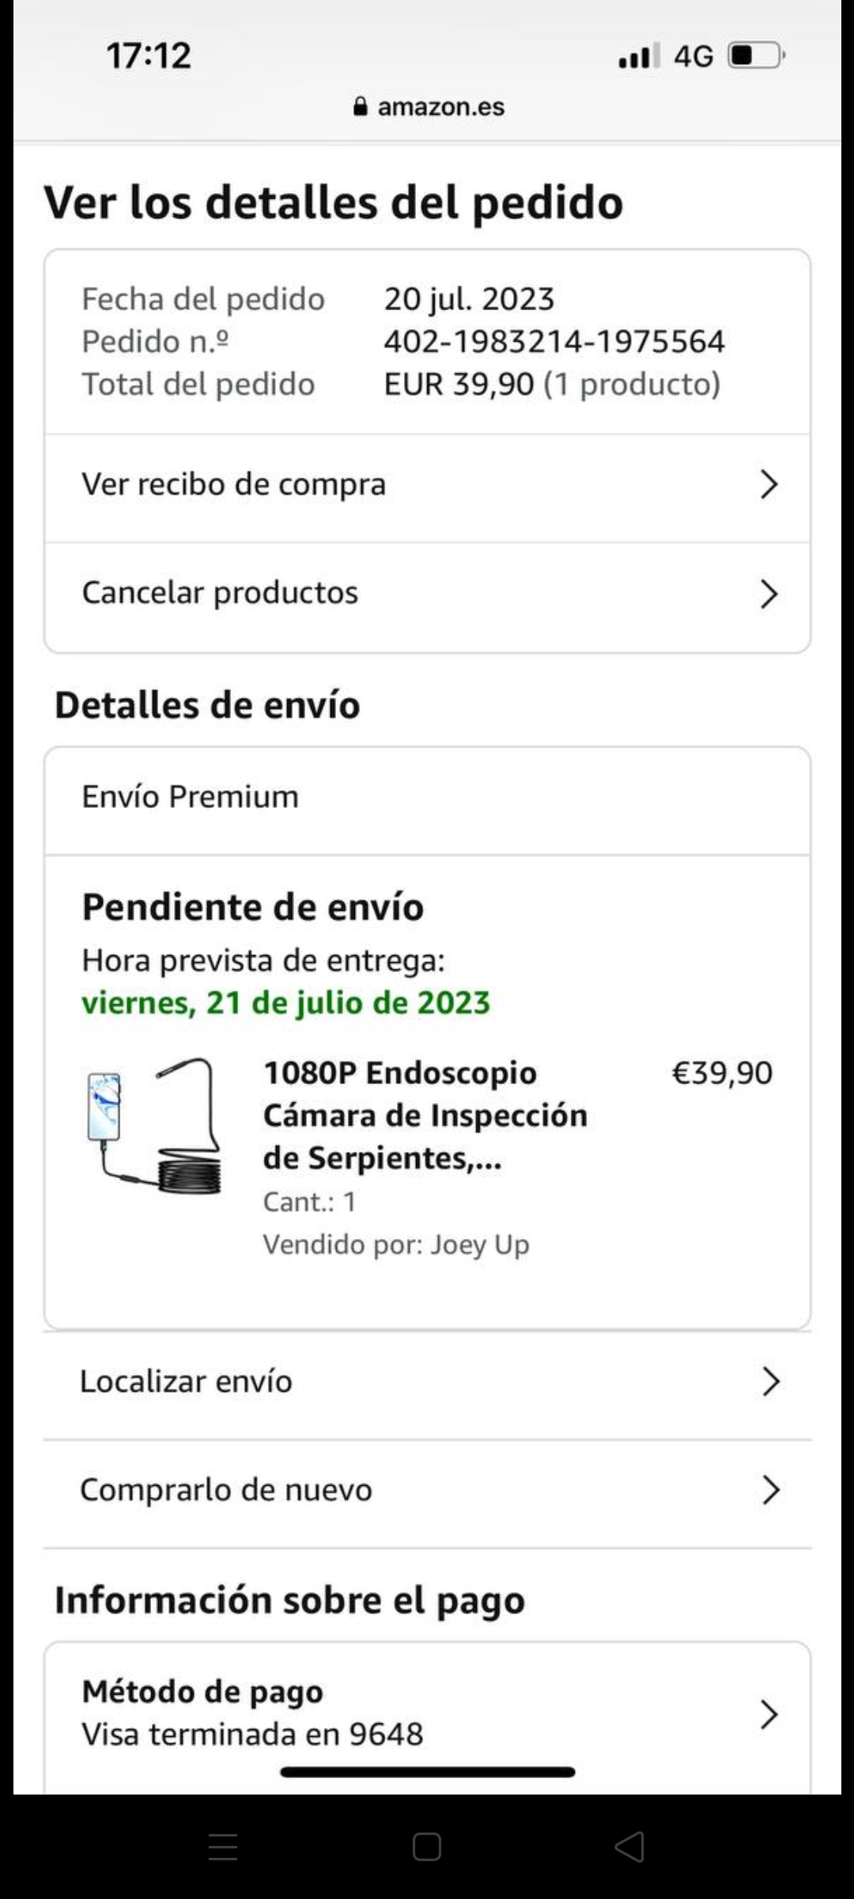Tap the Android back navigation icon
The image size is (854, 1899).
point(629,1848)
